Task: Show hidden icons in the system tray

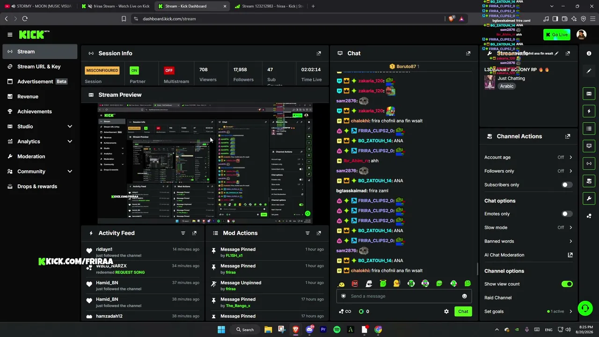Action: pyautogui.click(x=497, y=330)
